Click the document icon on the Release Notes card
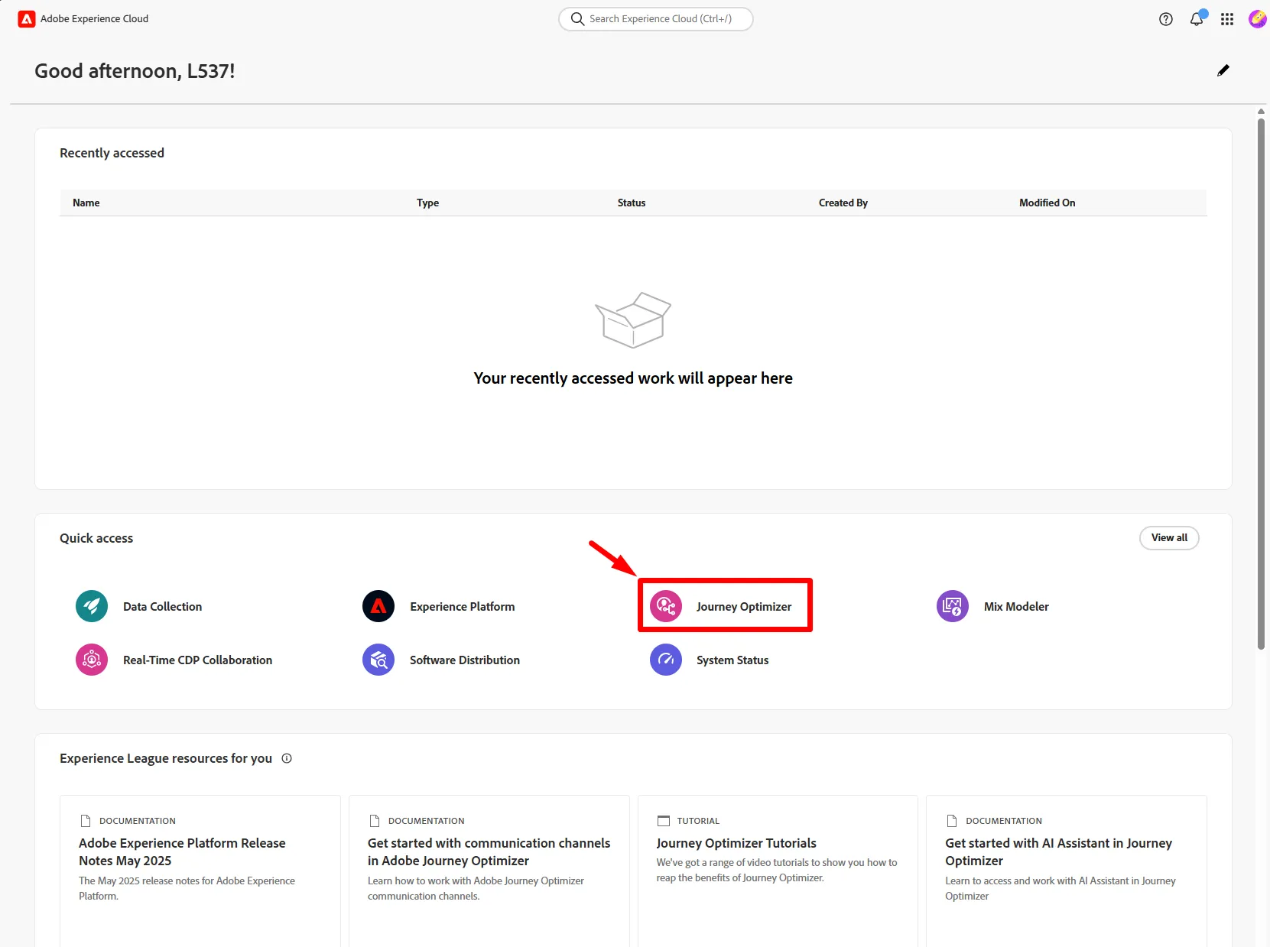This screenshot has width=1270, height=947. (x=86, y=821)
